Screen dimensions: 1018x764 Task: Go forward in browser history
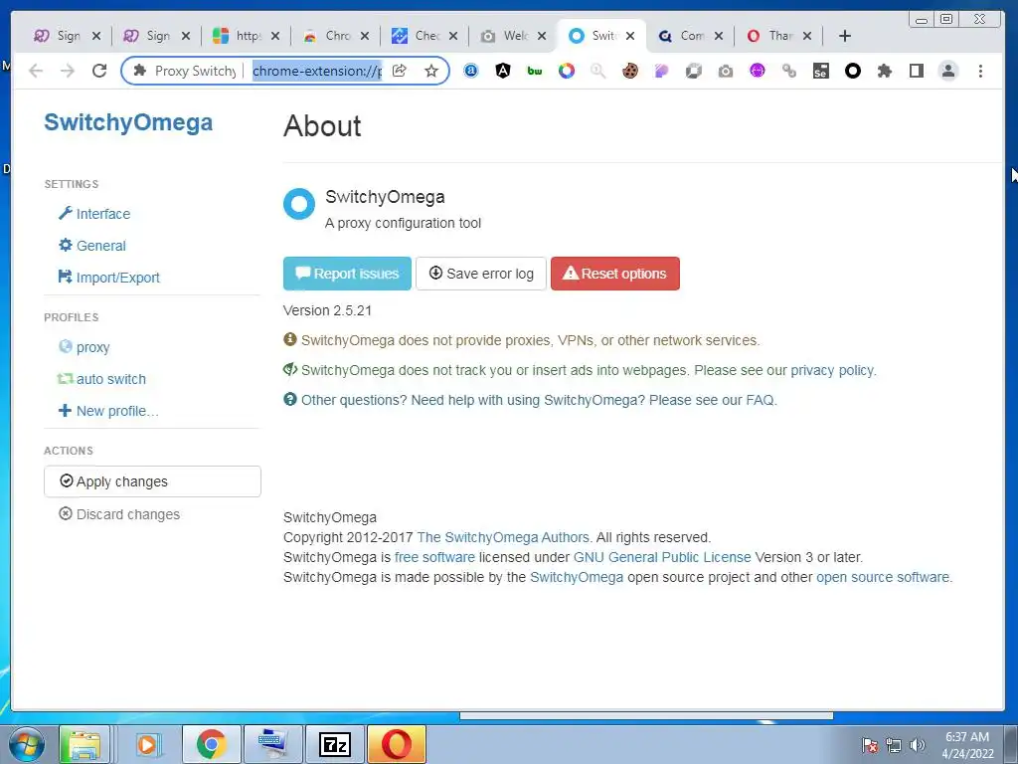pos(68,71)
